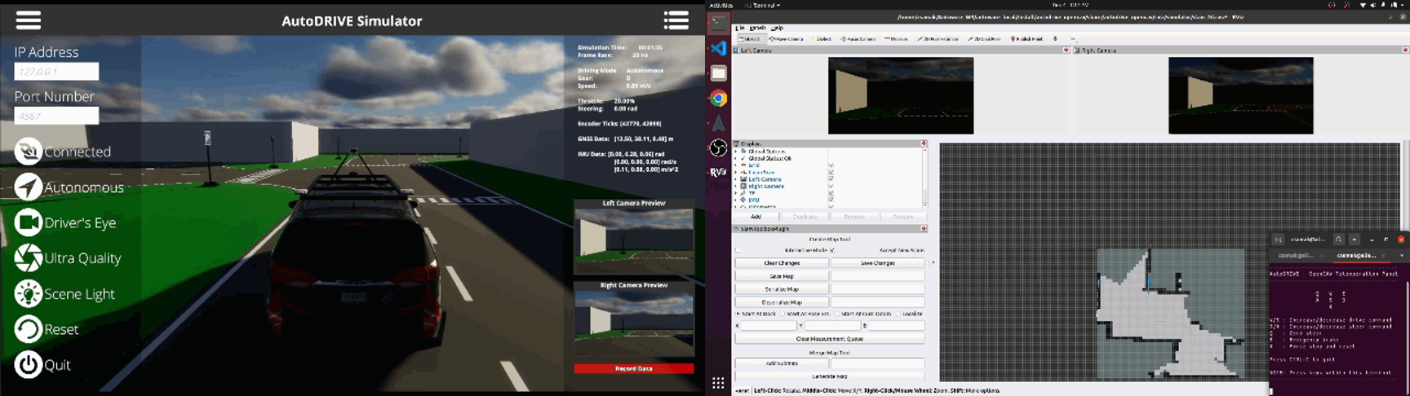Launch Visual Studio Code from the dock

point(718,48)
